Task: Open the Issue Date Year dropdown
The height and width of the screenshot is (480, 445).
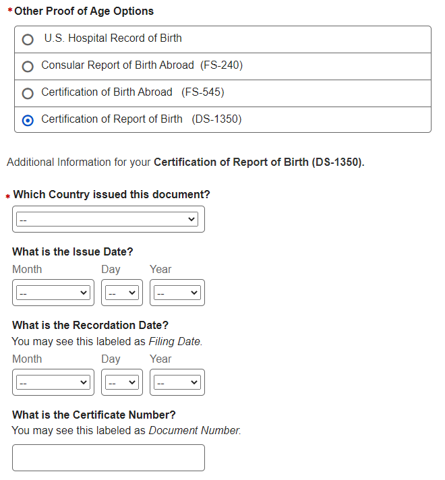Action: (177, 293)
